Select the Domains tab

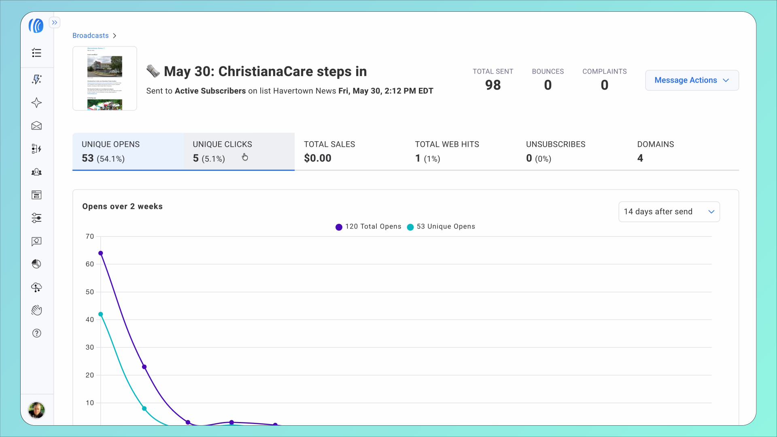pyautogui.click(x=684, y=152)
